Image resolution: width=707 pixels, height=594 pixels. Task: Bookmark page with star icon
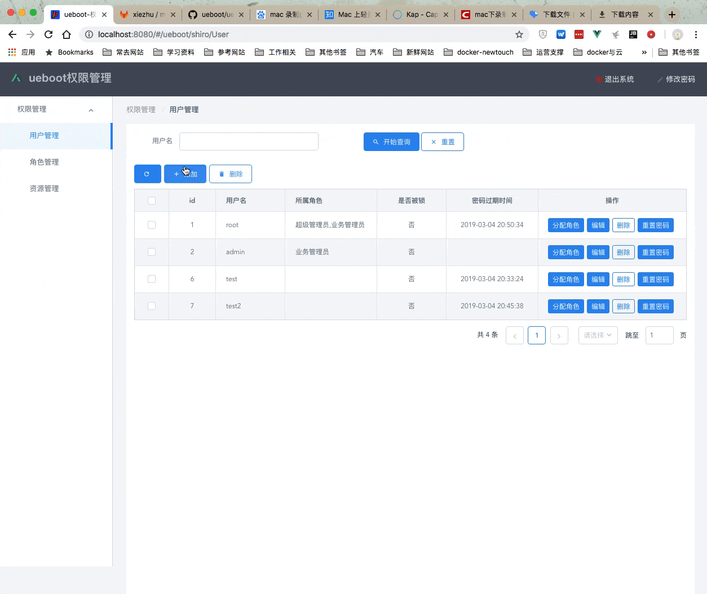(519, 34)
